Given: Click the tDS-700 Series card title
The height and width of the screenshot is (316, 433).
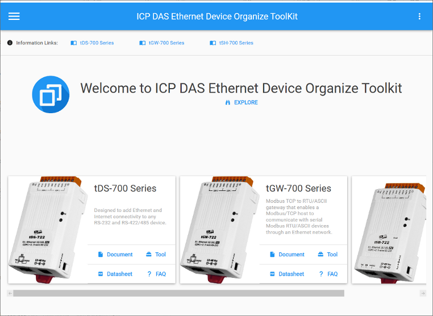Looking at the screenshot, I should 125,188.
